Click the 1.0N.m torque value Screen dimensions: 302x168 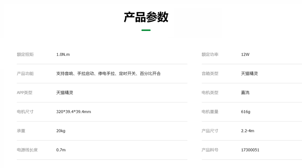63,54
